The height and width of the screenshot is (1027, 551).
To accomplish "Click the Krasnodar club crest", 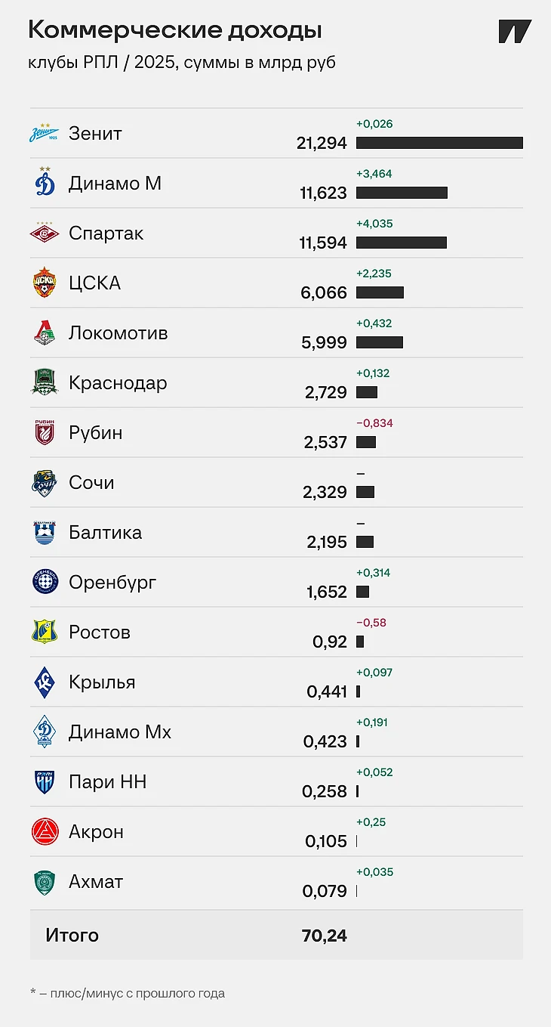I will click(x=45, y=382).
